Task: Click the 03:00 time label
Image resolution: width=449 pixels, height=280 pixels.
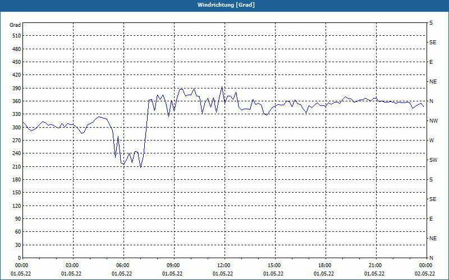Action: coord(74,265)
